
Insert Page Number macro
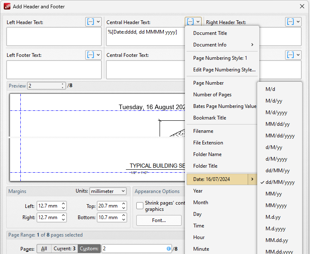222,83
